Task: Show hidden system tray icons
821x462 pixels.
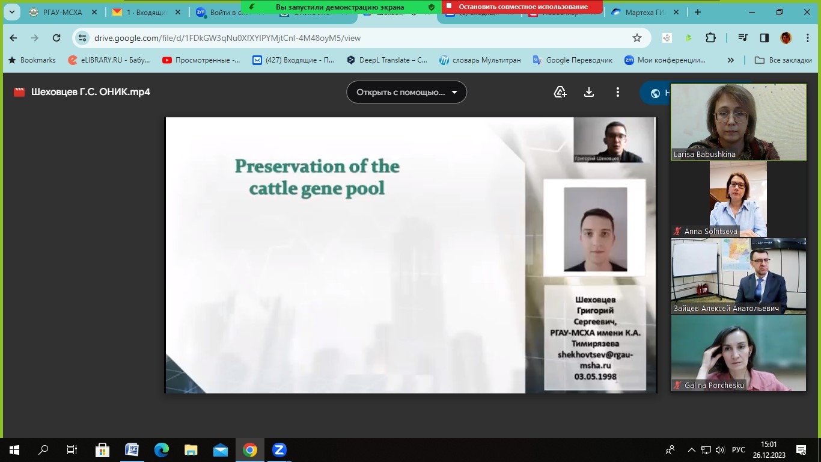Action: coord(691,450)
